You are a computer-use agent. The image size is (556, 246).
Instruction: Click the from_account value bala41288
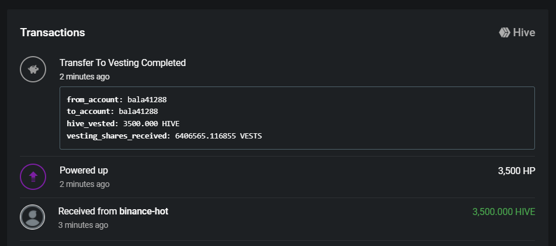coord(147,100)
